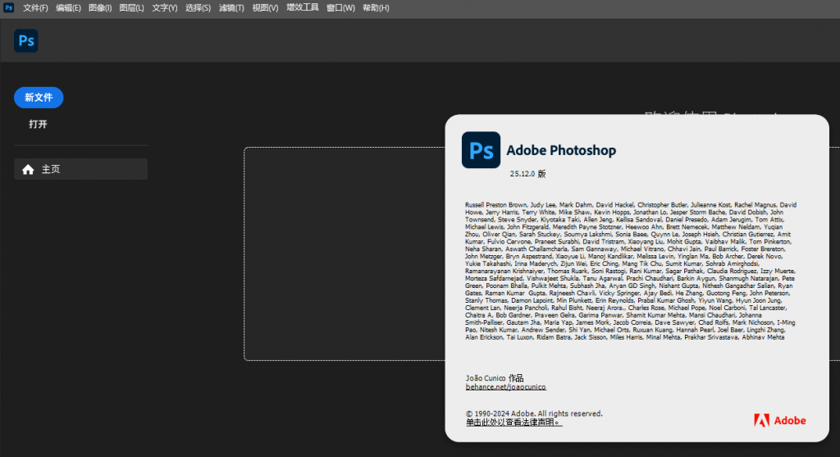Click the legal notice link 单击此处以查看法律声明
Image resolution: width=840 pixels, height=457 pixels.
coord(514,423)
